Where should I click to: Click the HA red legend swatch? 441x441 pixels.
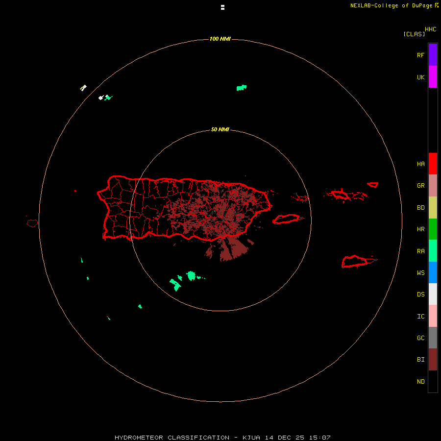pos(433,164)
